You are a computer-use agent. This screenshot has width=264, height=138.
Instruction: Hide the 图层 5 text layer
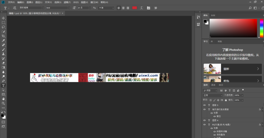[204, 105]
